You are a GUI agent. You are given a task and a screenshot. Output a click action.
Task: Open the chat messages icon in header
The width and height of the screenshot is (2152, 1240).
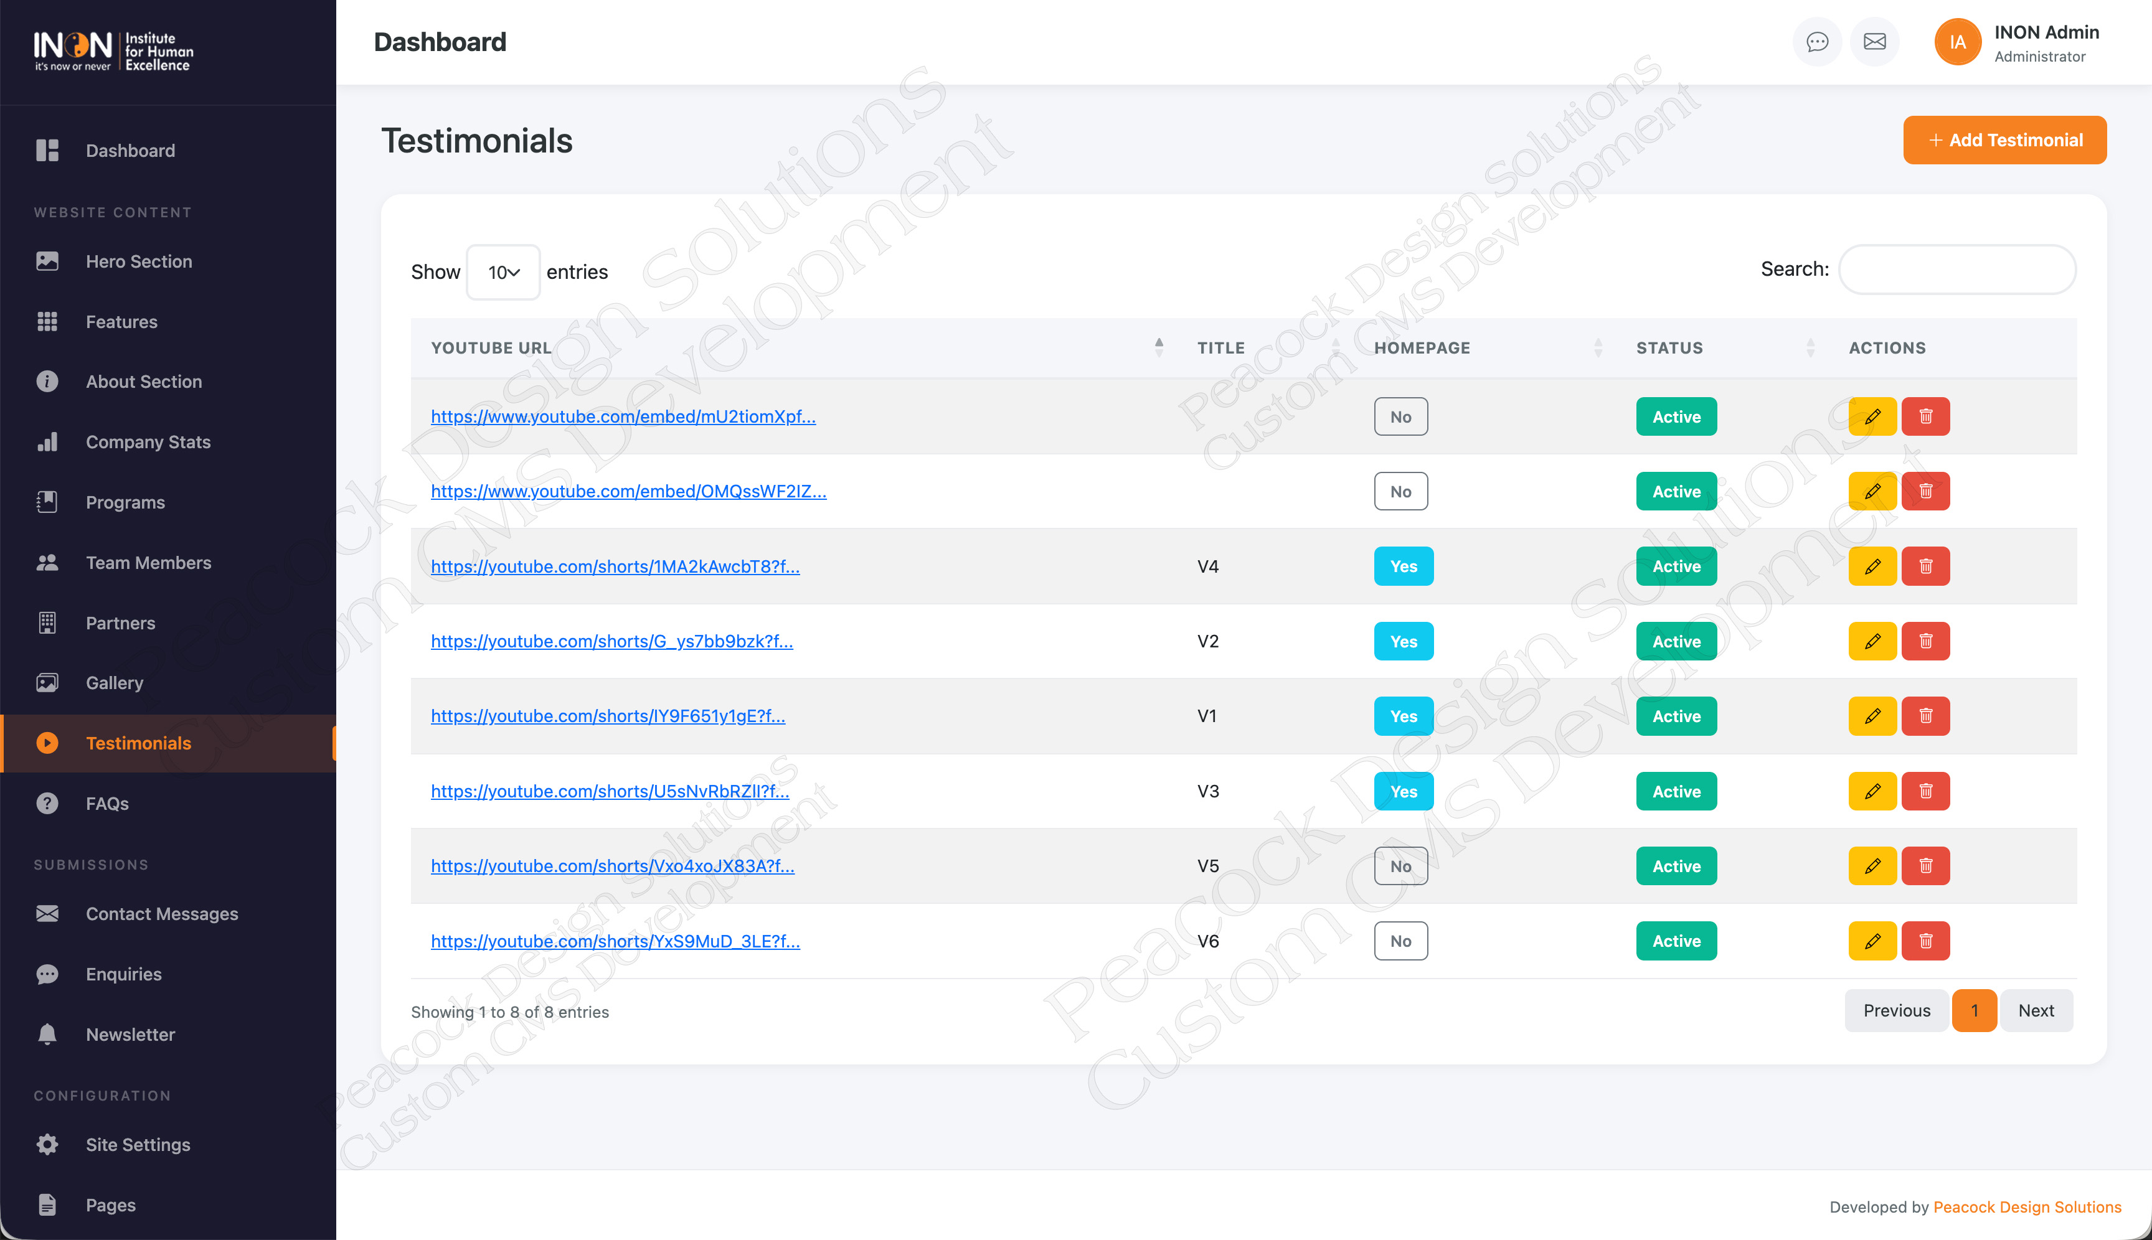[1817, 42]
